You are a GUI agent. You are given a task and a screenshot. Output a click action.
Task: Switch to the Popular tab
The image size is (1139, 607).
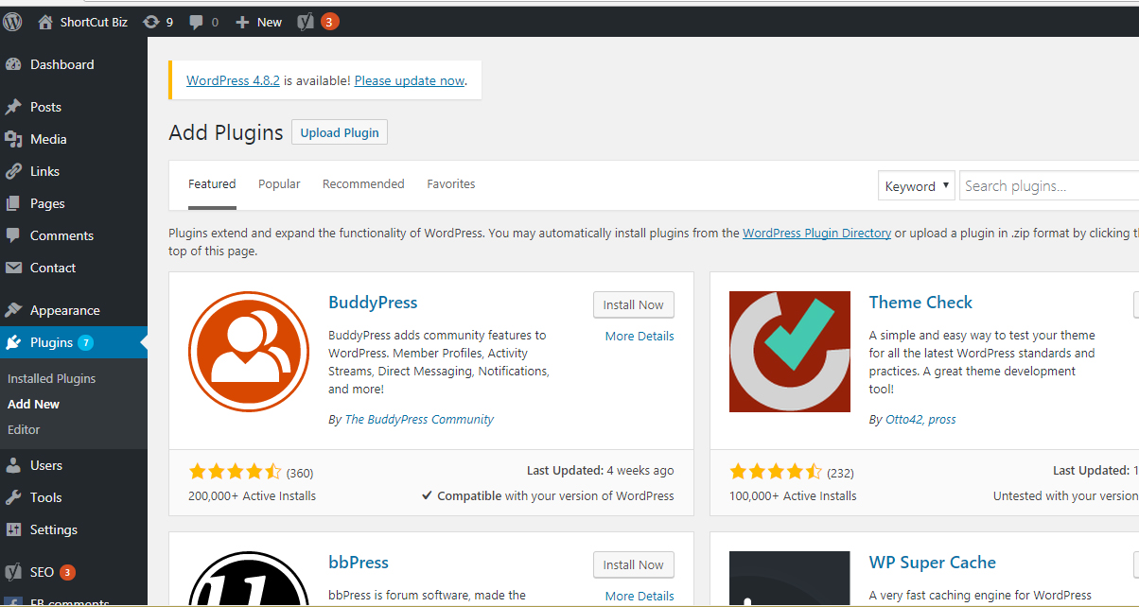coord(279,184)
